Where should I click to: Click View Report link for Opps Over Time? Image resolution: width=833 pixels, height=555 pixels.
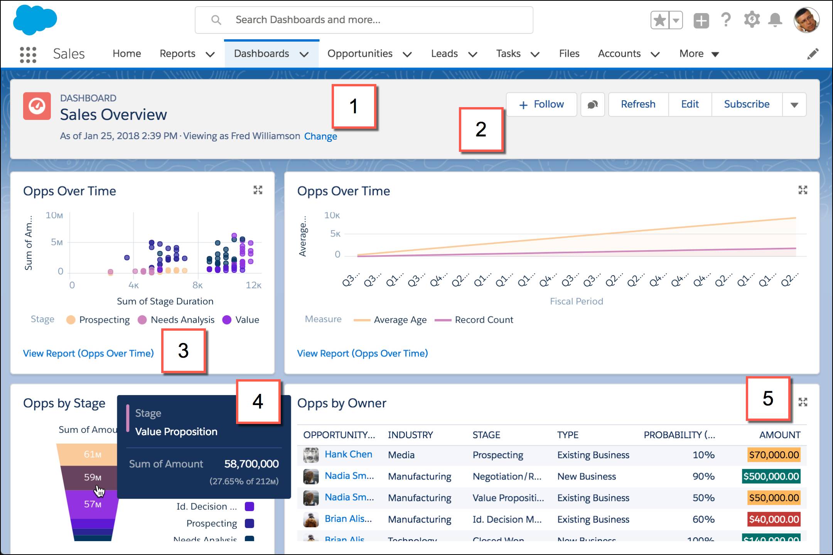click(88, 353)
